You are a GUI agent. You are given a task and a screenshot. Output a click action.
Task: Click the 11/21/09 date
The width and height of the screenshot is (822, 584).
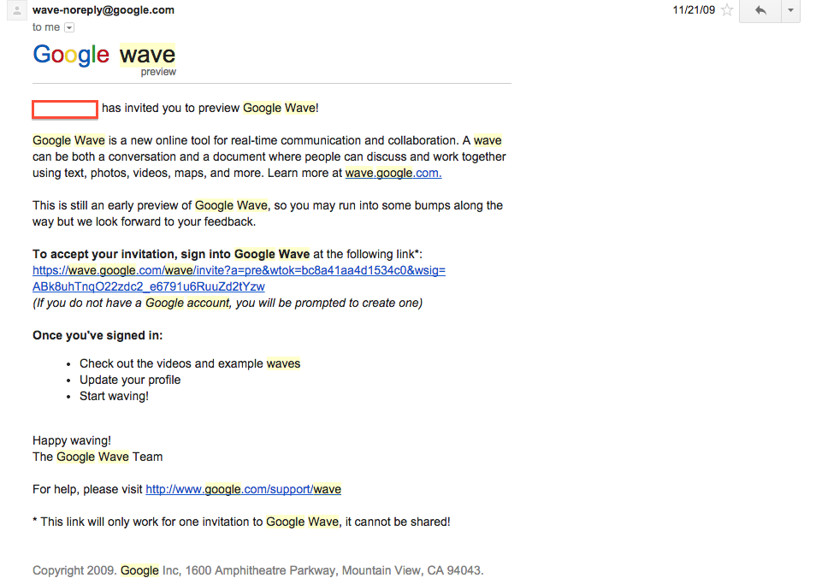(694, 10)
